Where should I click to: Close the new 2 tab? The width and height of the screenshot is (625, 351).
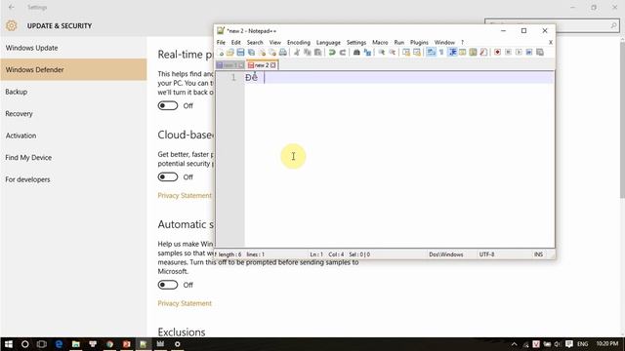click(x=273, y=65)
